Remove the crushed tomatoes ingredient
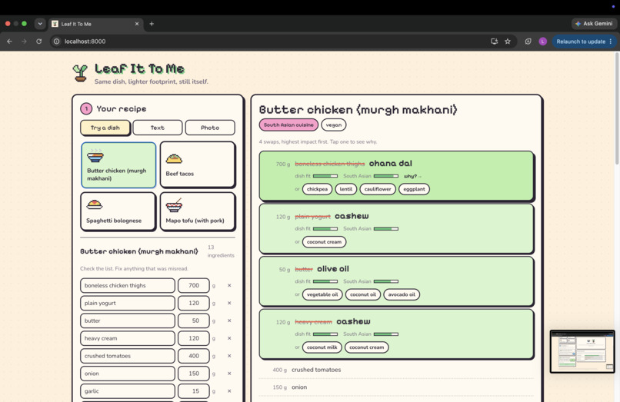The image size is (620, 402). 229,356
